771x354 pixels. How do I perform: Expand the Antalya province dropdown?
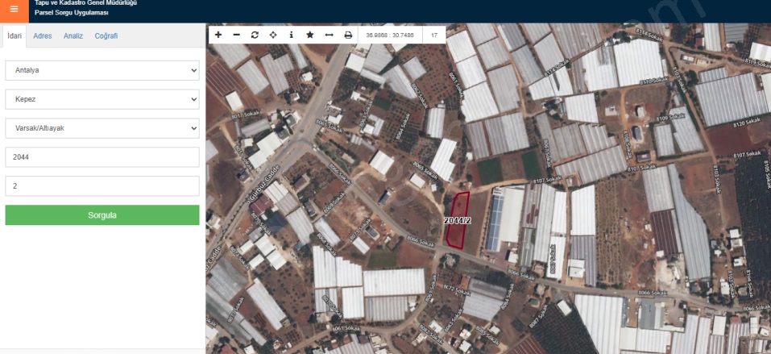click(102, 70)
